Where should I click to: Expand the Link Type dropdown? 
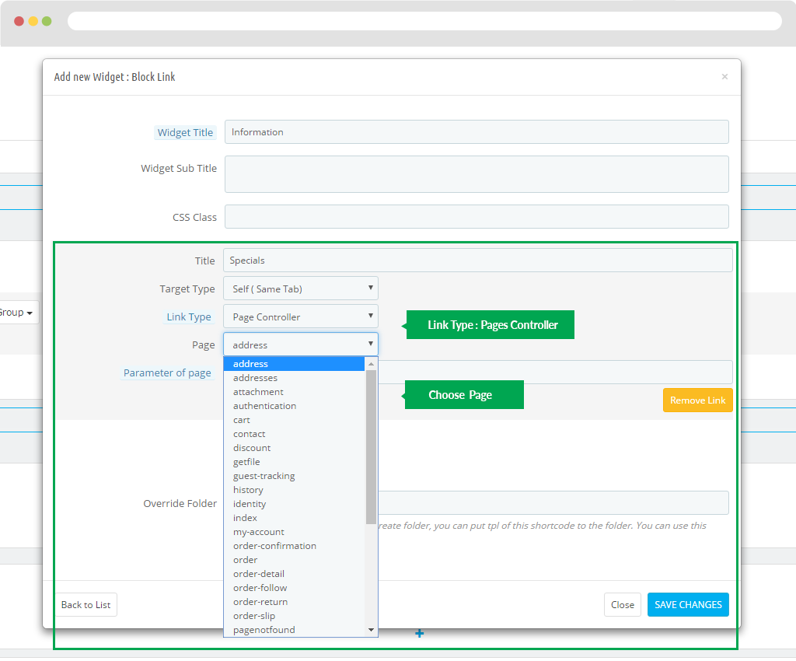coord(300,317)
